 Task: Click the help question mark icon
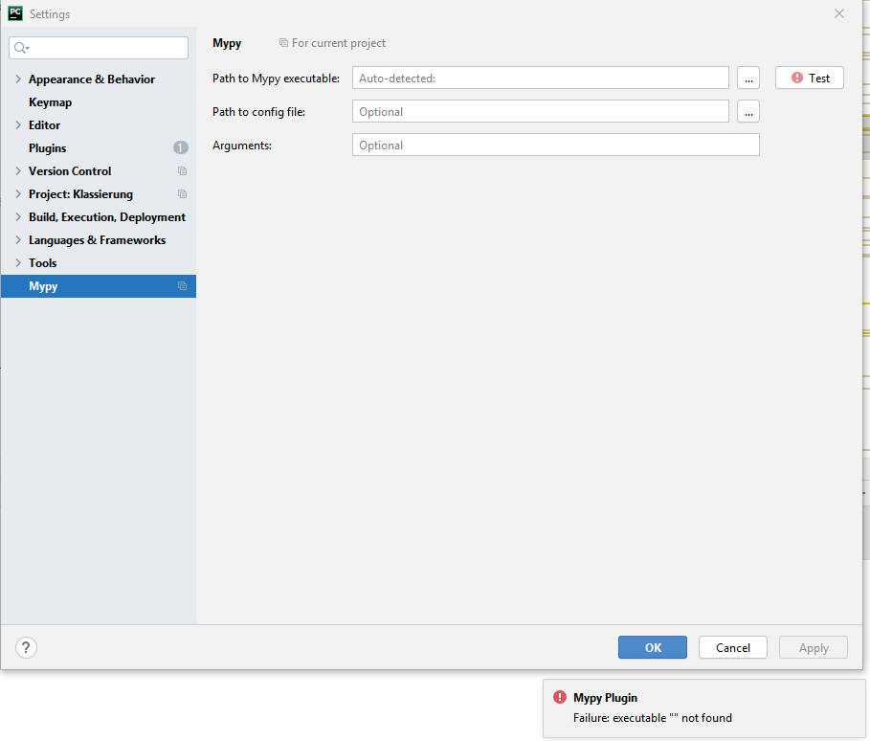(26, 647)
